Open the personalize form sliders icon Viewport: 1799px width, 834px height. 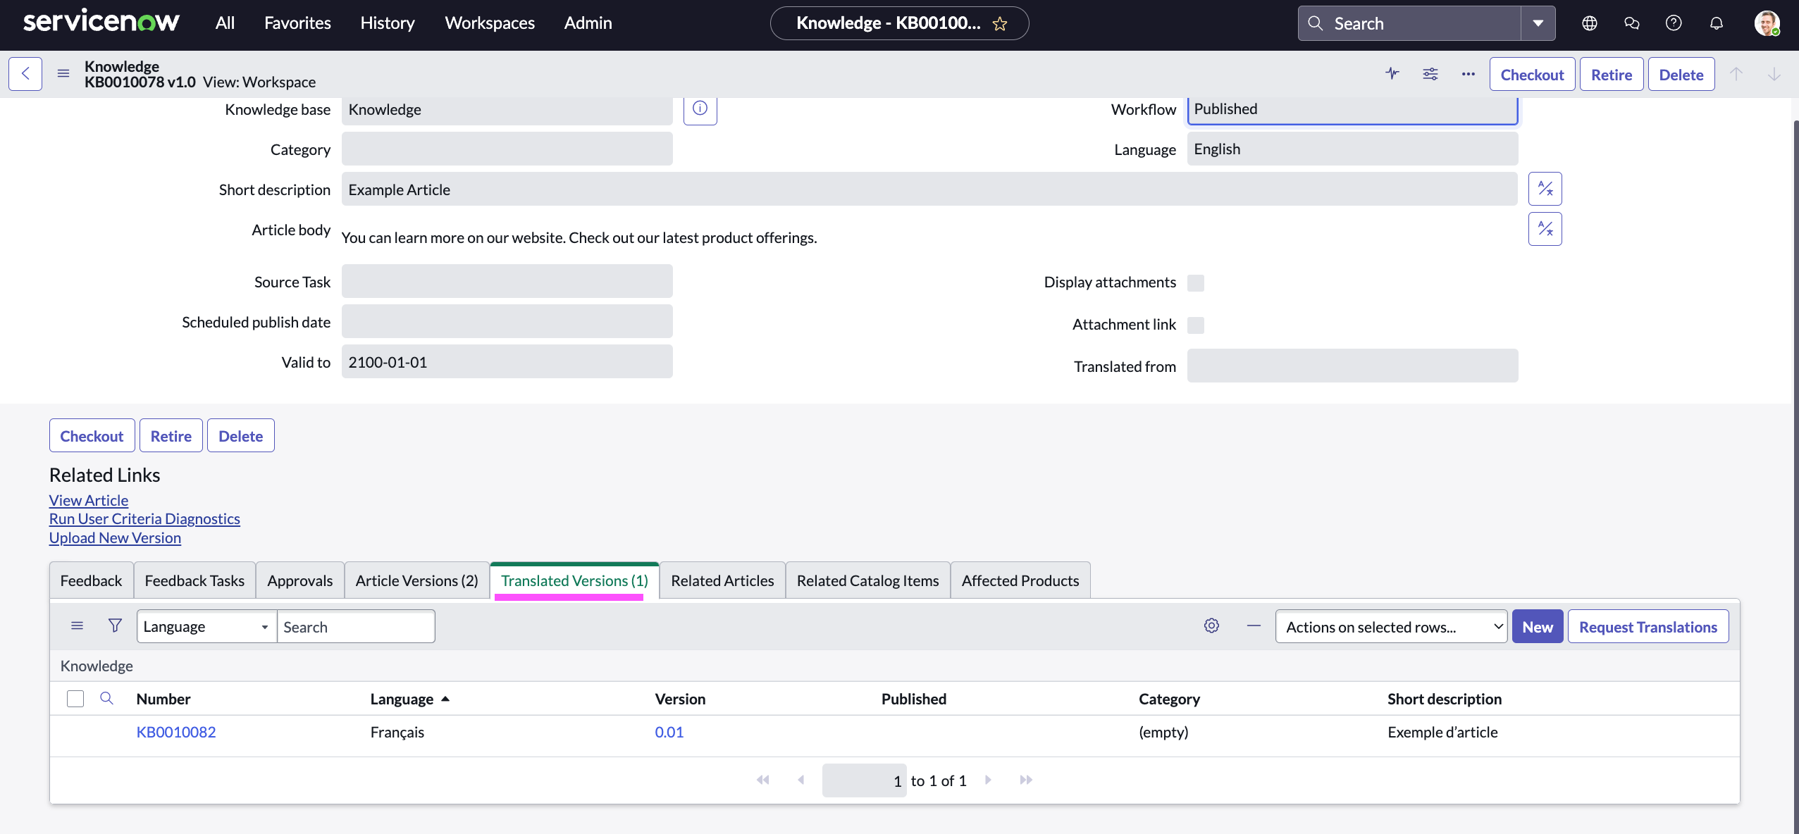tap(1430, 73)
